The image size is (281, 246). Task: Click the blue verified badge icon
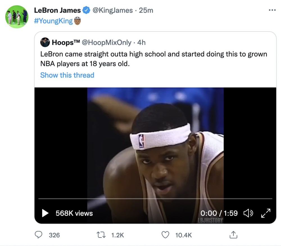(86, 10)
